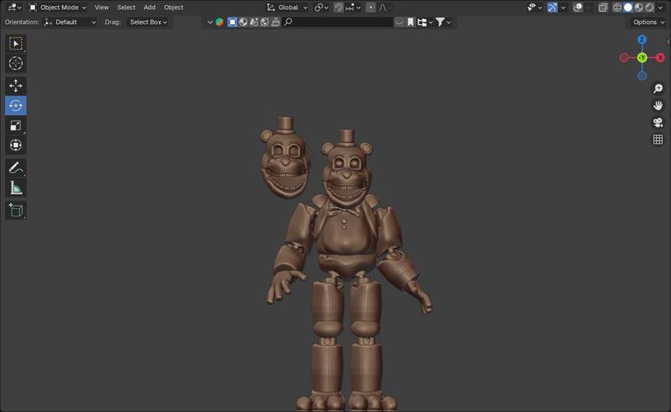
Task: Open object visibility and selectability dropdown
Action: tap(534, 8)
